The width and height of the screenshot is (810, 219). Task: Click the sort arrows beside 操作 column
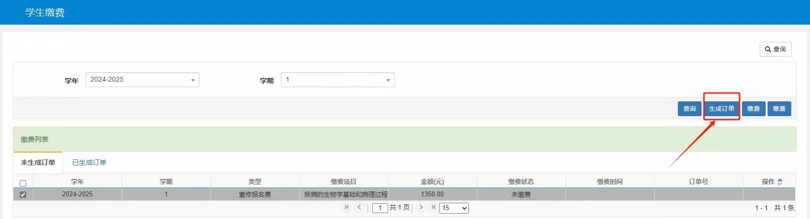click(780, 182)
